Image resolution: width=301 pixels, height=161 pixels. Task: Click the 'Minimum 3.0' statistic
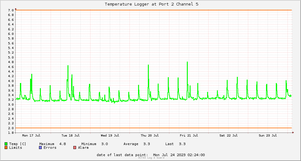(x=95, y=144)
